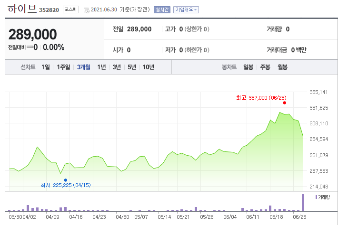This screenshot has width=338, height=225.
Task: Select the 10년 line chart tab
Action: pyautogui.click(x=149, y=67)
